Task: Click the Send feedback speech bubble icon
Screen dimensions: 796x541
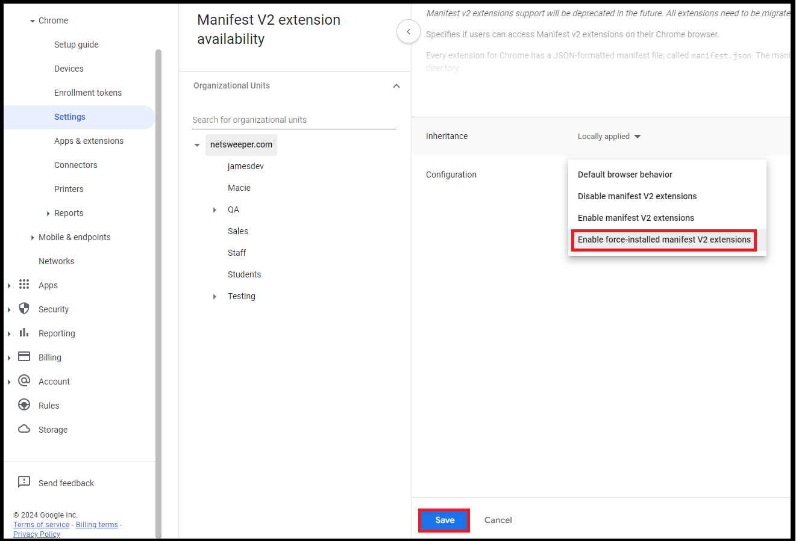Action: tap(24, 482)
